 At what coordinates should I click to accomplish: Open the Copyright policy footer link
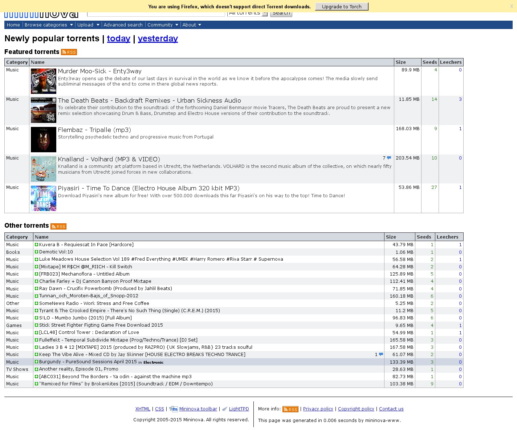356,409
